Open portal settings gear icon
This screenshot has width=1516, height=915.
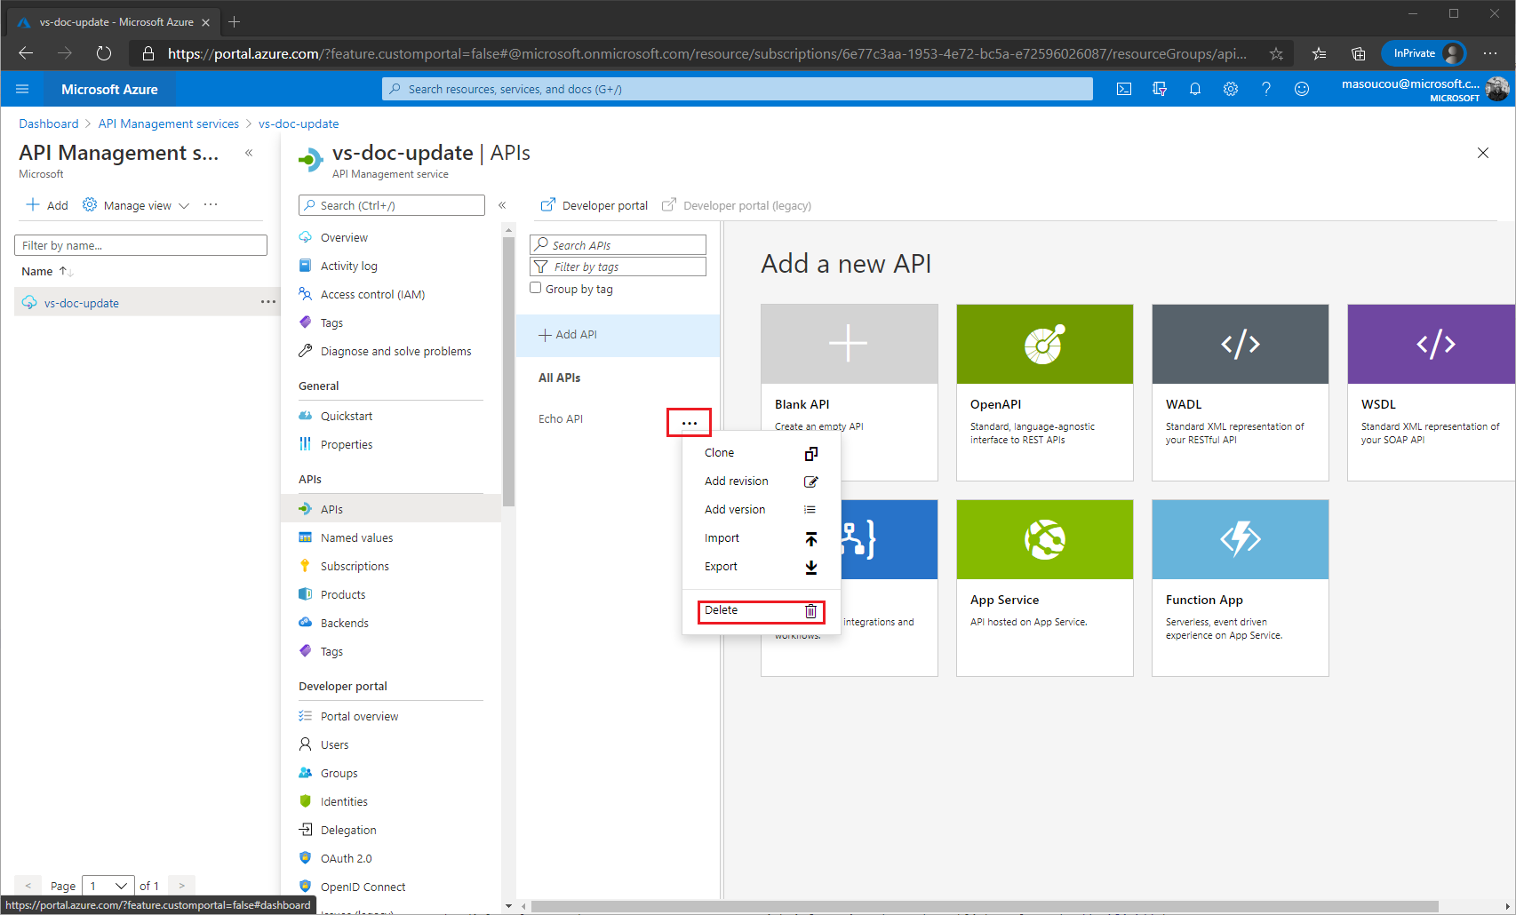[x=1231, y=89]
